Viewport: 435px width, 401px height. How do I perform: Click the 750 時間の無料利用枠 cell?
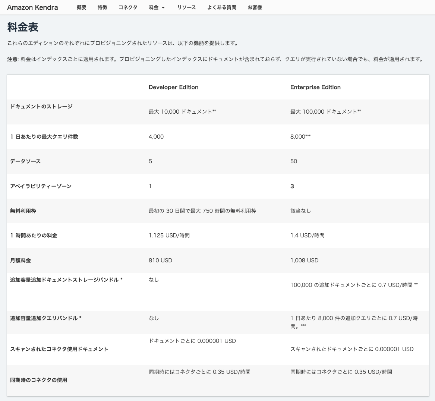(202, 211)
